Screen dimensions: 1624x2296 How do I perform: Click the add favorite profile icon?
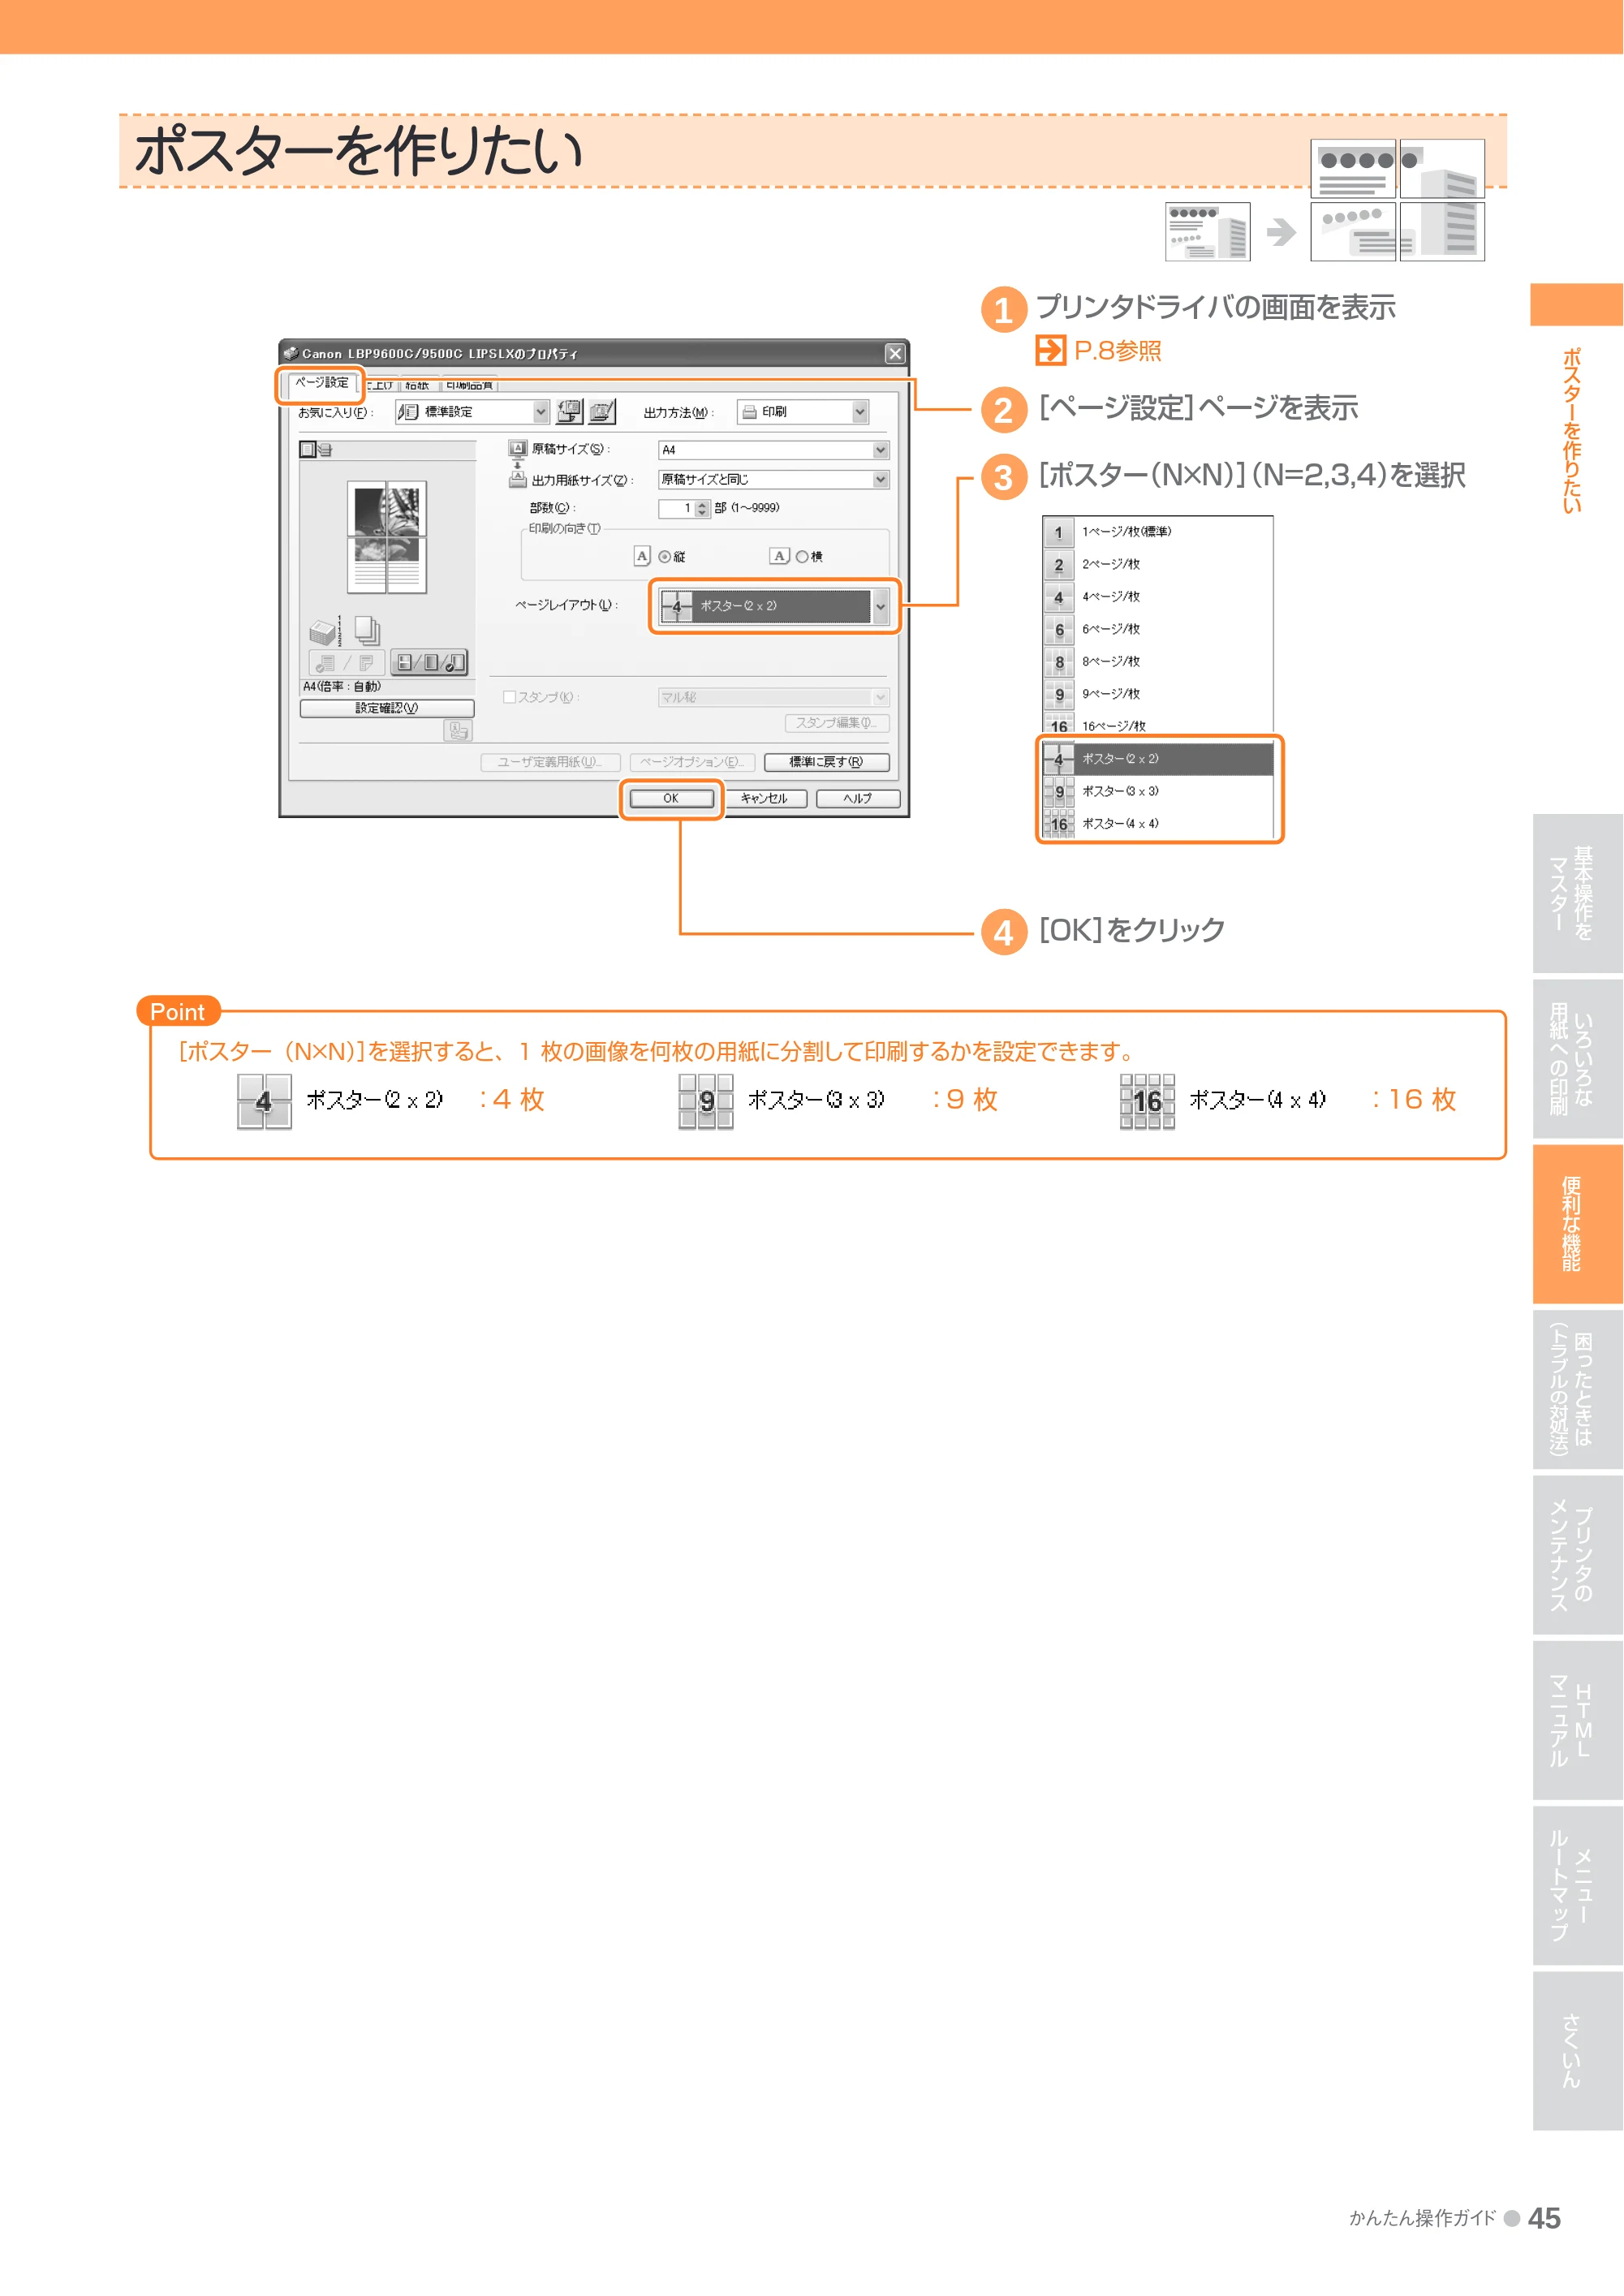click(x=569, y=411)
